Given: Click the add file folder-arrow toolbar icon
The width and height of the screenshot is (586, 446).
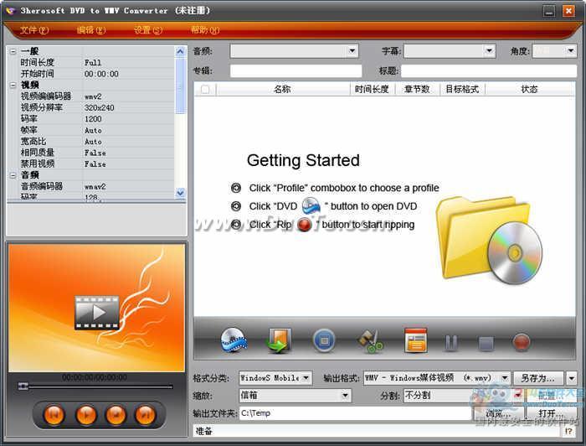Looking at the screenshot, I should tap(279, 340).
